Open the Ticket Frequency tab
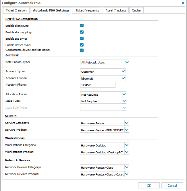Screen dimensions: 187x191 (x=87, y=10)
